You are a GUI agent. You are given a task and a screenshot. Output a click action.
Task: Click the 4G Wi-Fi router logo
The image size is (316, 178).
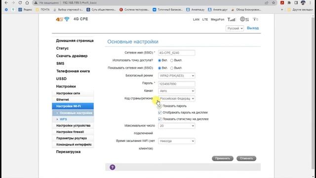[63, 19]
